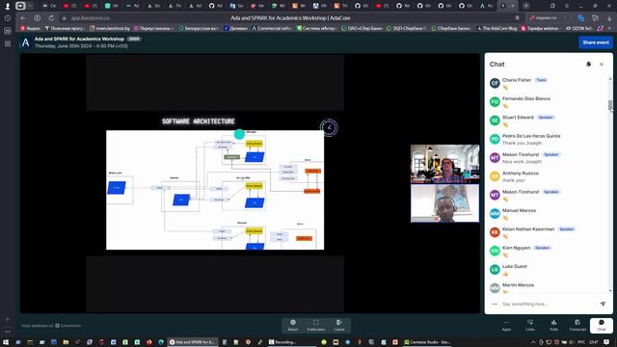Image resolution: width=617 pixels, height=347 pixels.
Task: Click the chat scrollbar up arrow
Action: [x=610, y=79]
